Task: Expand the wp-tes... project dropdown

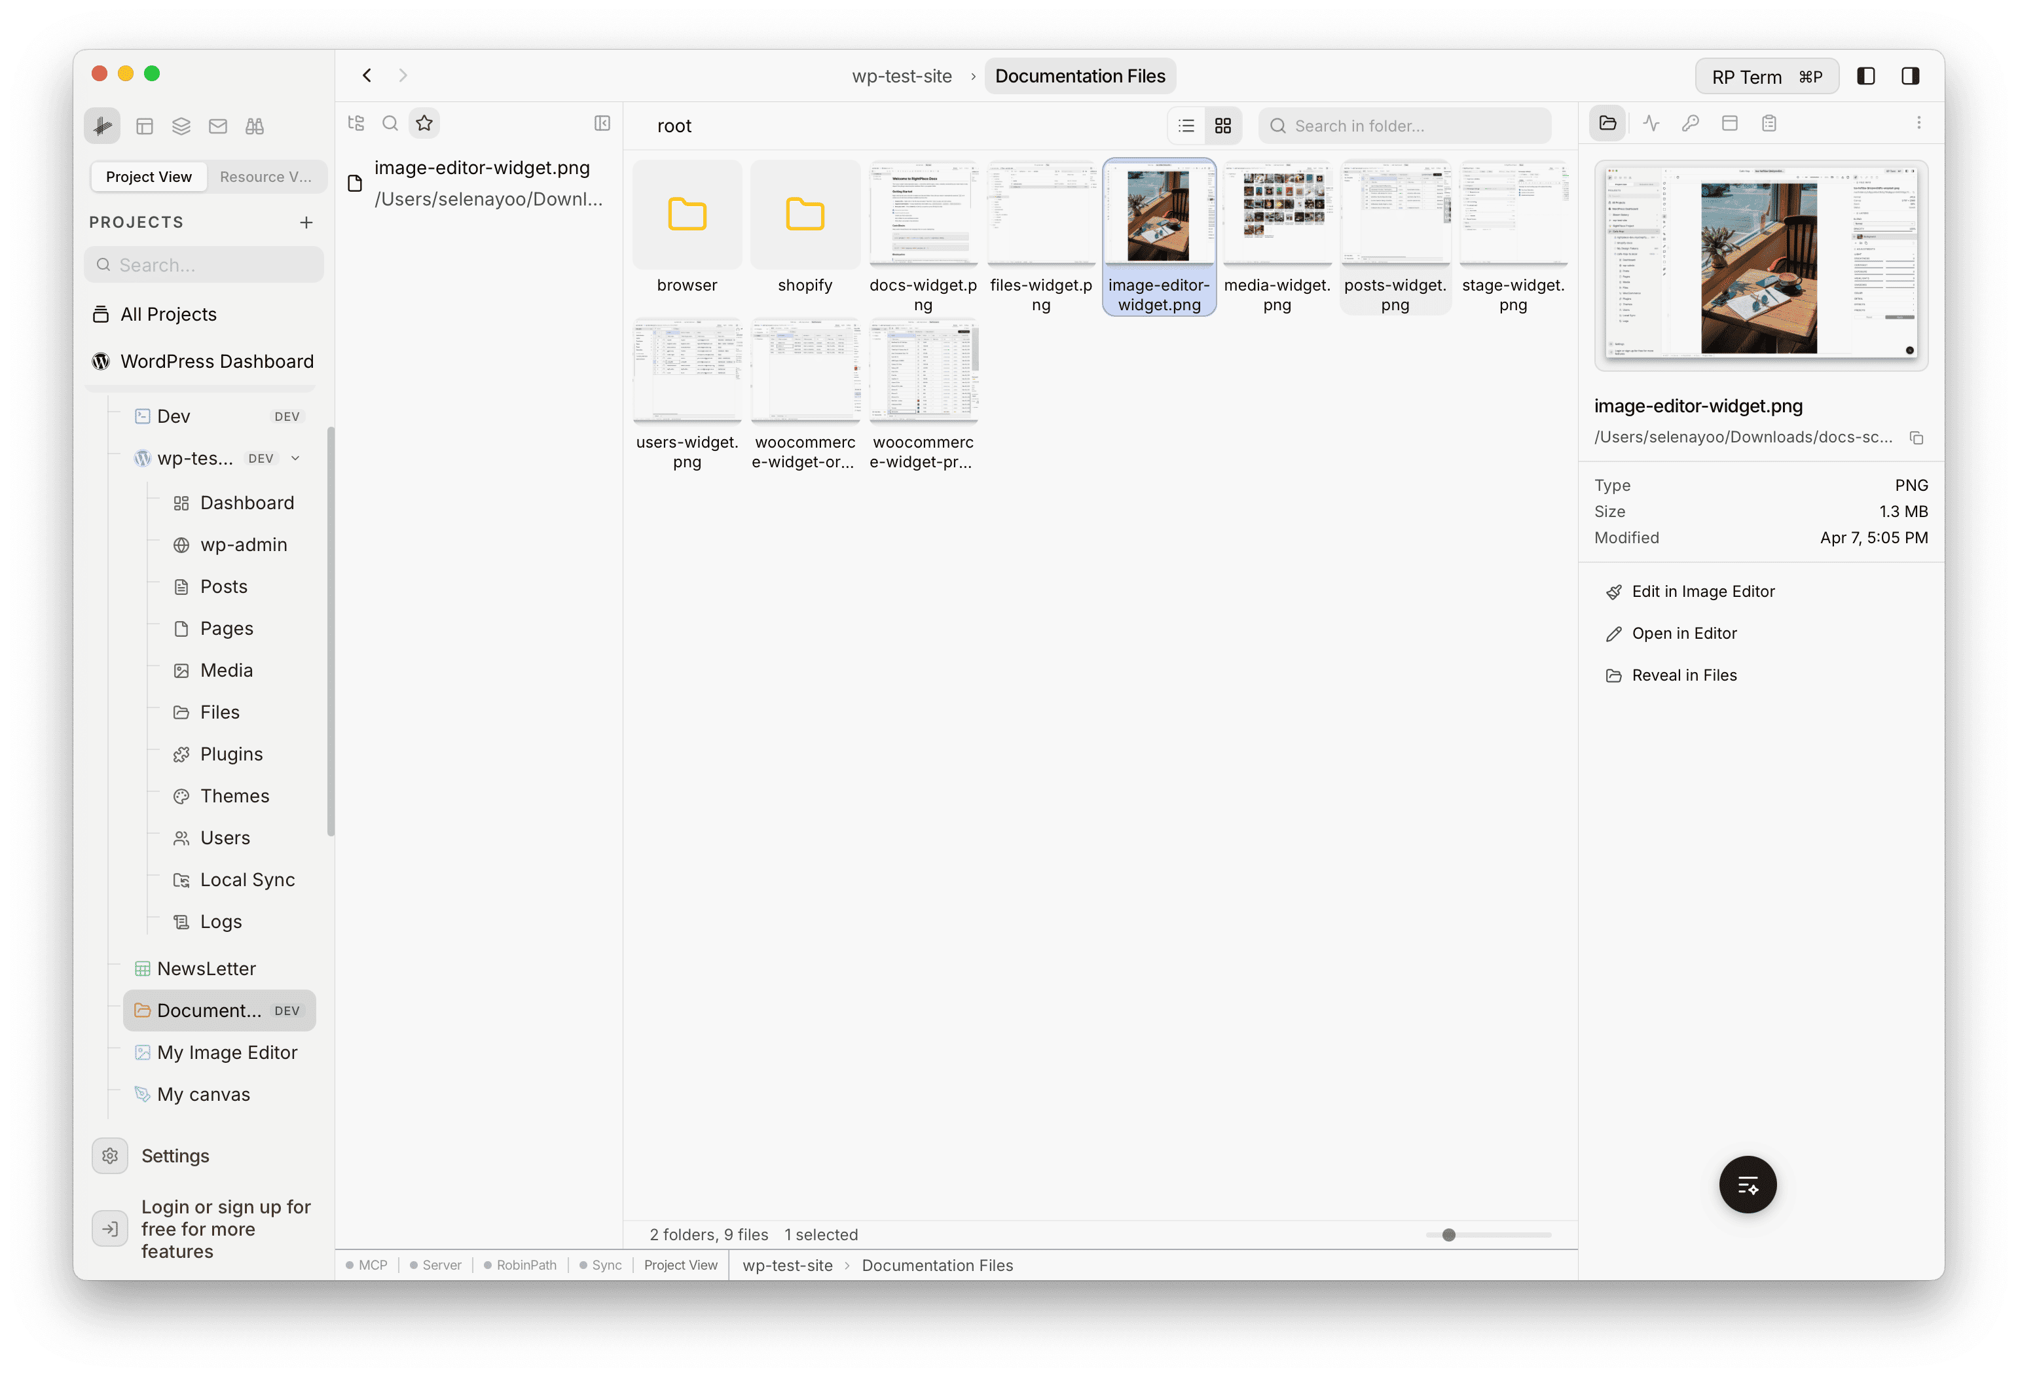Action: [296, 458]
